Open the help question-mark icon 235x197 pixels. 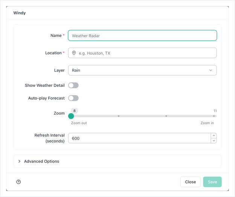(18, 182)
